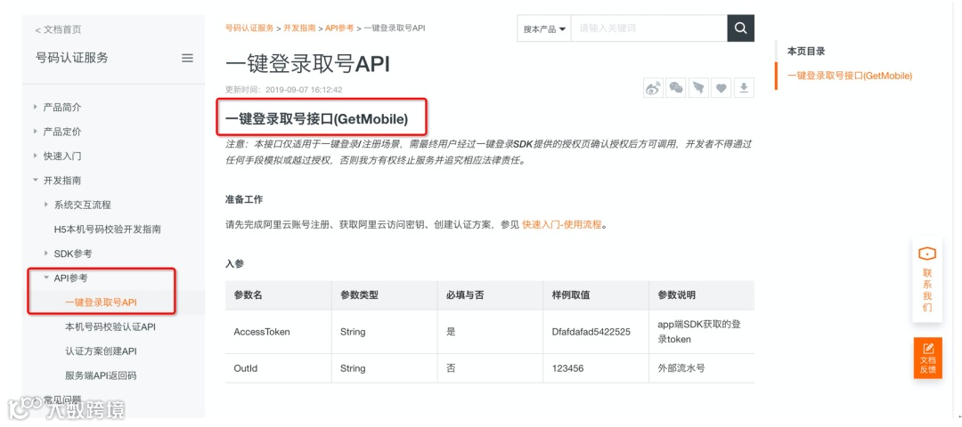Image resolution: width=962 pixels, height=427 pixels.
Task: Share page via WeChat icon
Action: (676, 88)
